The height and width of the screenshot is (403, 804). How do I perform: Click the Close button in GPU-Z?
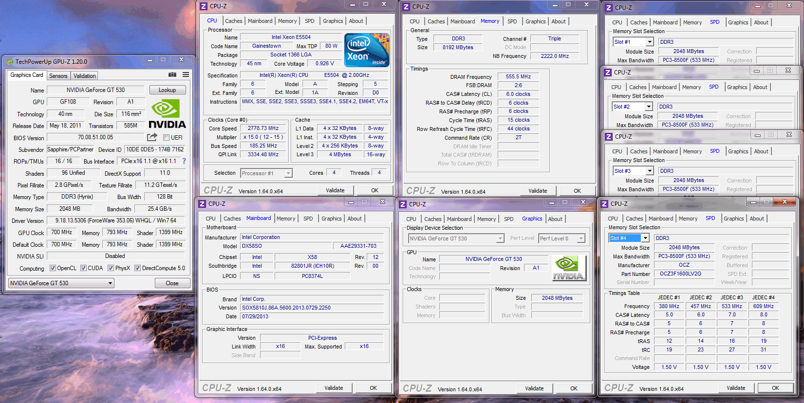(x=172, y=283)
